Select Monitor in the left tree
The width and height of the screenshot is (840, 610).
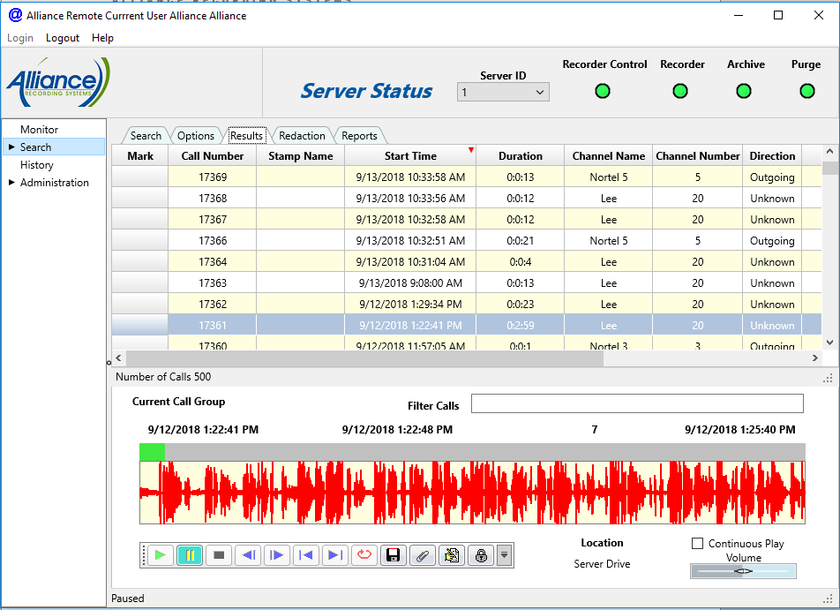tap(39, 129)
